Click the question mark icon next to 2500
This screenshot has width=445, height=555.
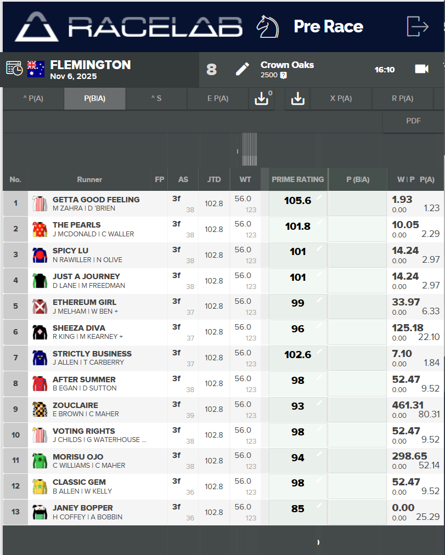[283, 75]
